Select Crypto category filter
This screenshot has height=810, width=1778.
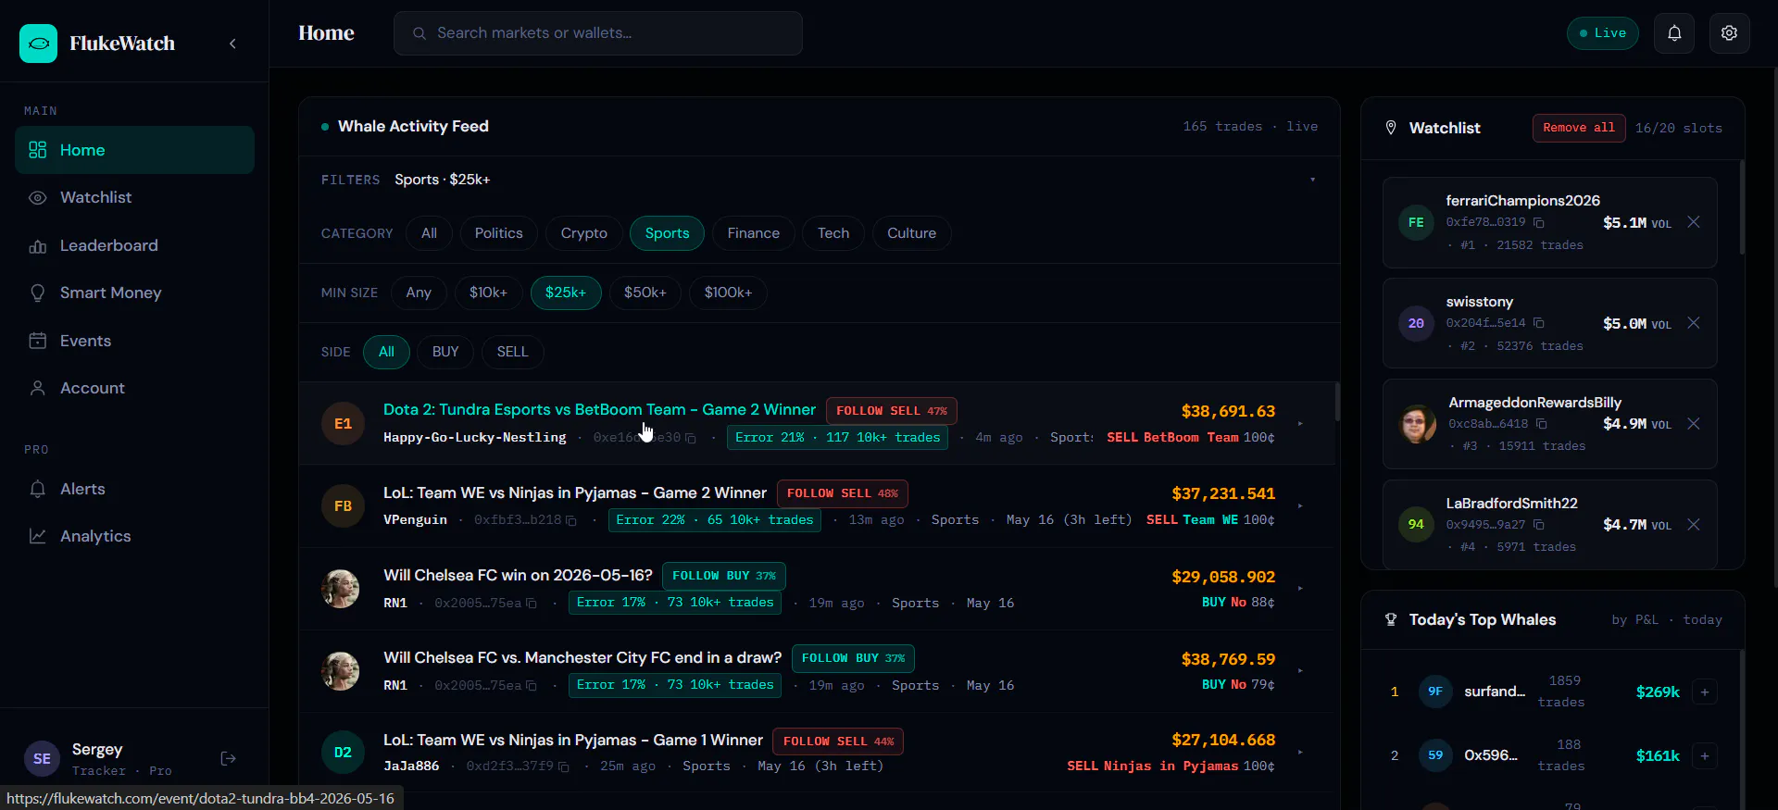pos(584,233)
